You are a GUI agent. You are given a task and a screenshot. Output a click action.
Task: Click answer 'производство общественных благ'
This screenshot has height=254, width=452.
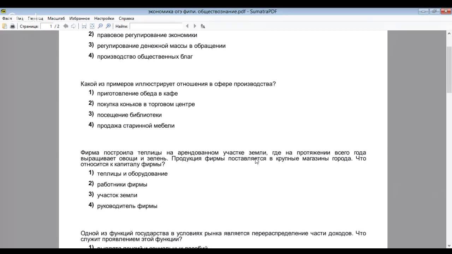[x=145, y=56]
